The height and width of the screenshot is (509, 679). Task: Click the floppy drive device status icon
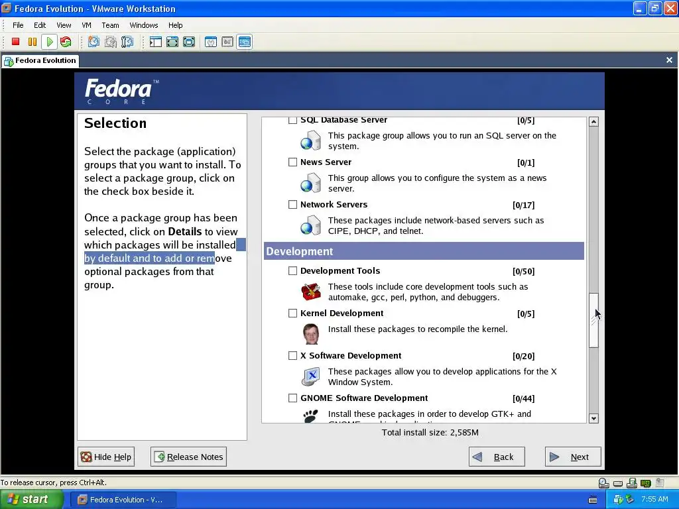pos(632,482)
